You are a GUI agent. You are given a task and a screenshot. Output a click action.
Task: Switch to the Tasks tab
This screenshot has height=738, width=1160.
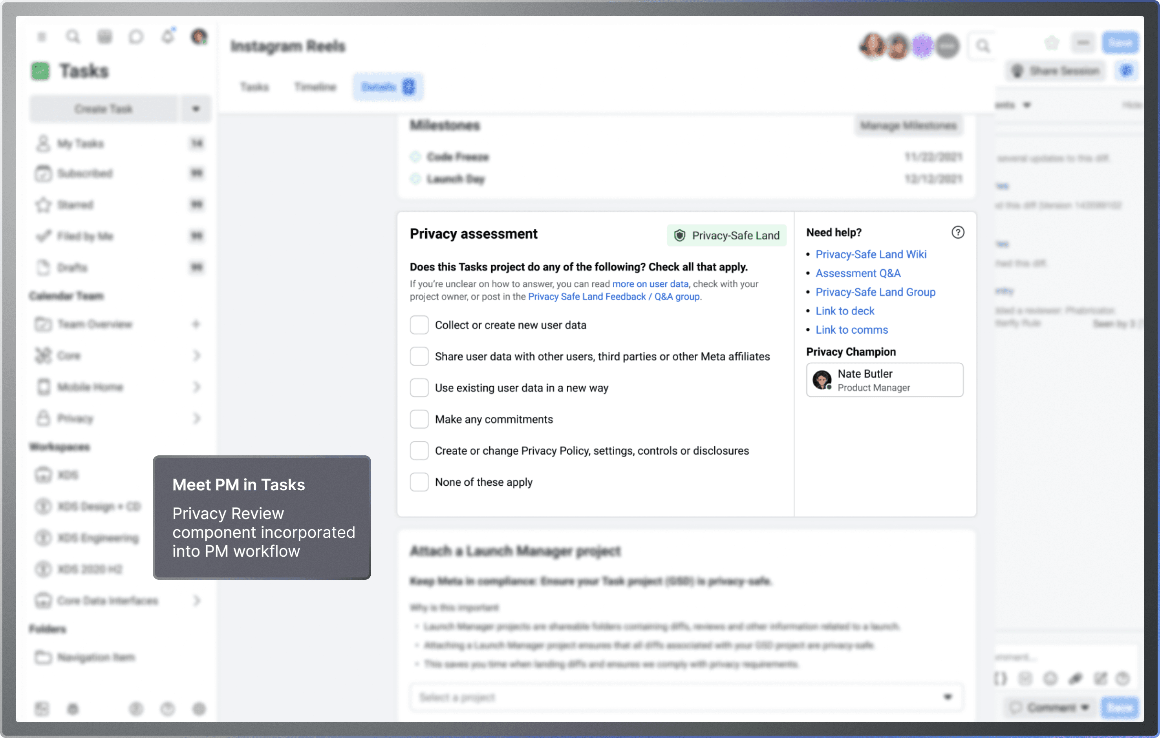click(x=254, y=87)
